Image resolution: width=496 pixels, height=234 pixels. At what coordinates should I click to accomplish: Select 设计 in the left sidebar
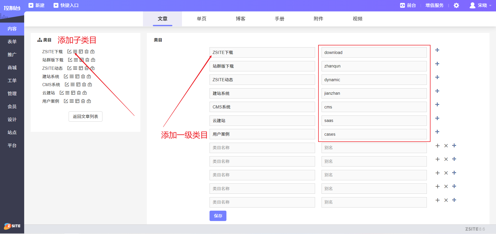[x=12, y=119]
